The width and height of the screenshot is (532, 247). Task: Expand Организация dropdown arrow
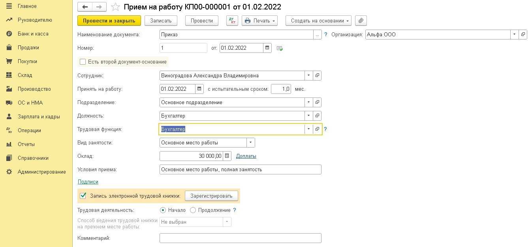[515, 35]
